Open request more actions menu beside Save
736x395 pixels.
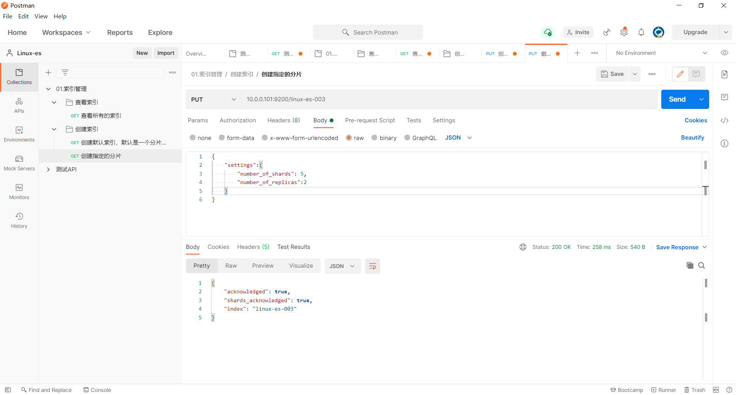coord(652,74)
